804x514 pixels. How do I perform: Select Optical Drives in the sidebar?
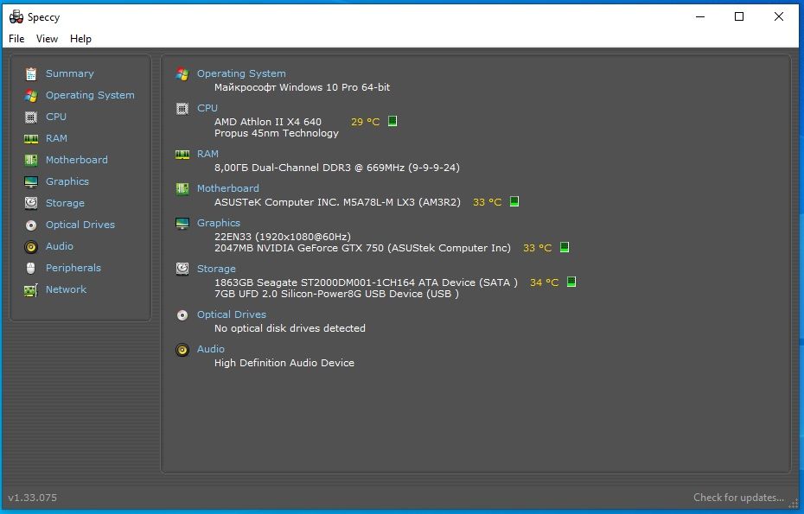(80, 225)
